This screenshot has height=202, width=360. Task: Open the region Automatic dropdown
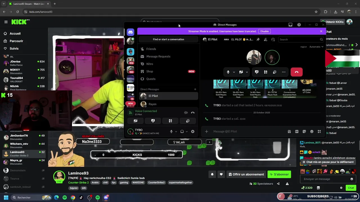[x=316, y=47]
